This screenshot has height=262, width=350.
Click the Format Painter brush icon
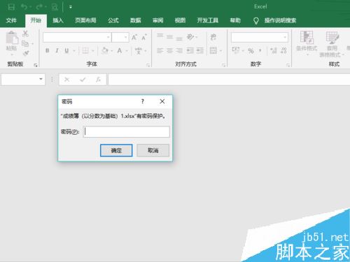pyautogui.click(x=26, y=53)
